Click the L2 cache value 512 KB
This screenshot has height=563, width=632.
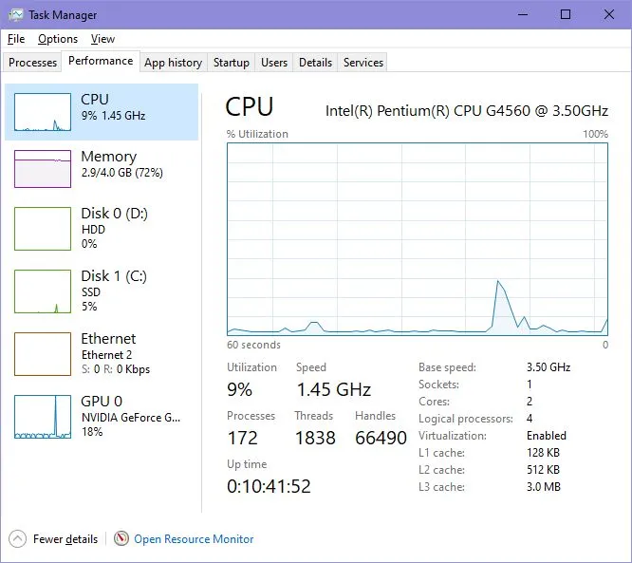pyautogui.click(x=544, y=470)
